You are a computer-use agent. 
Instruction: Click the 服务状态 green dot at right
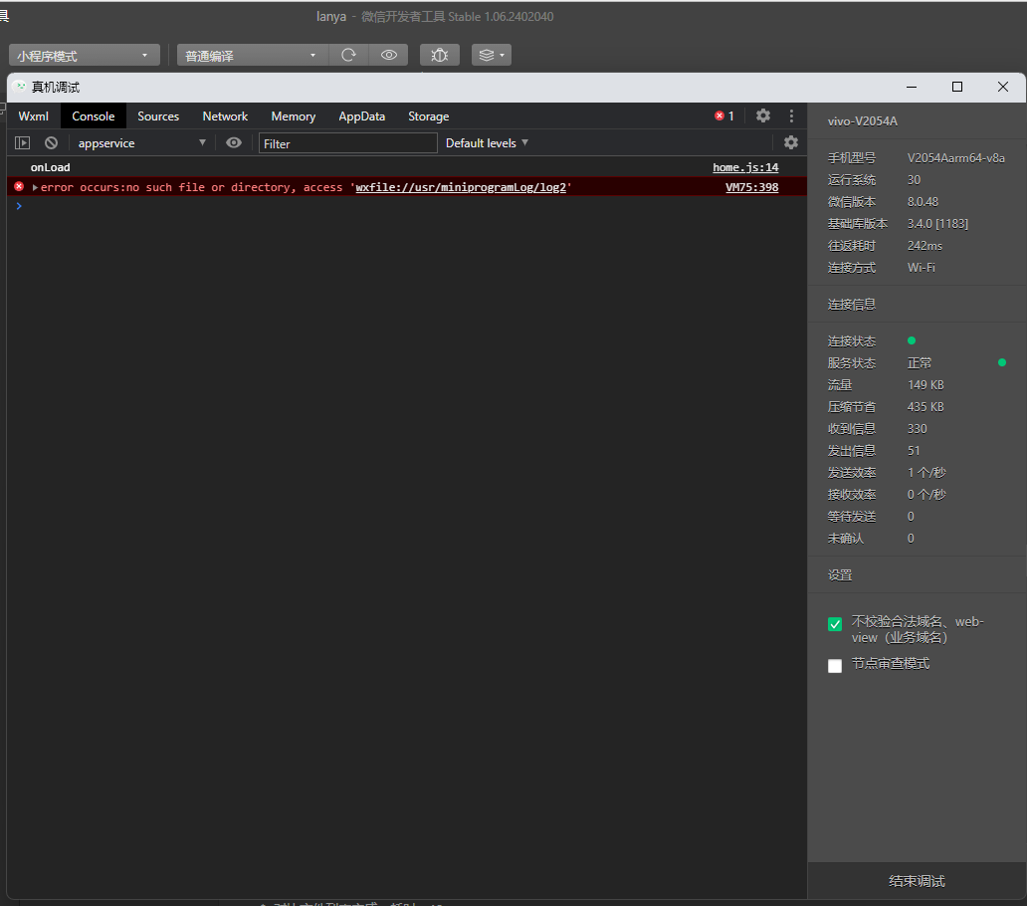click(x=1001, y=362)
